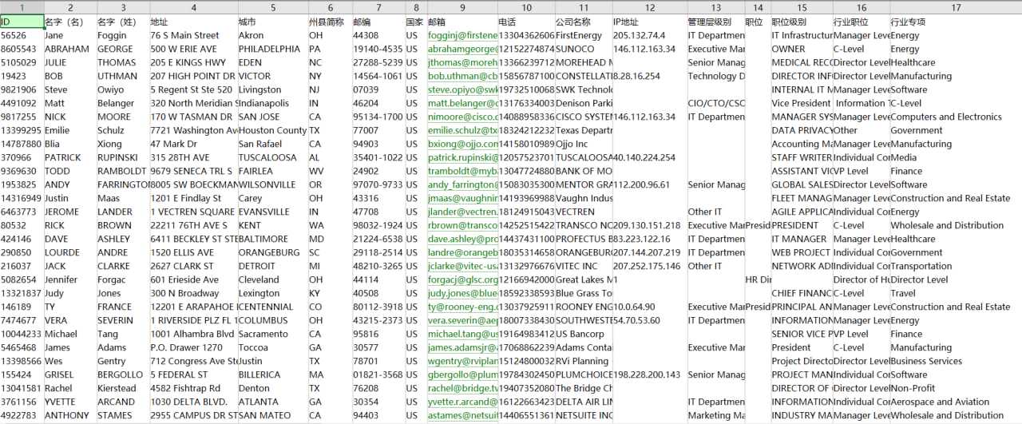The height and width of the screenshot is (424, 1022).
Task: Select the column number 5 header
Action: 272,7
